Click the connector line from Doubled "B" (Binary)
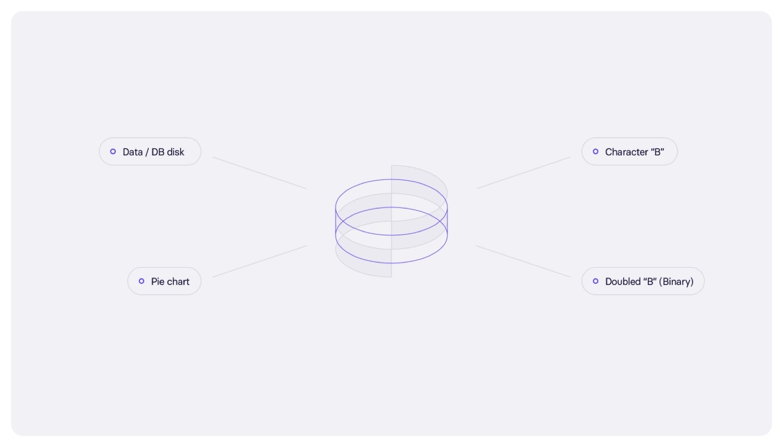783x447 pixels. pyautogui.click(x=523, y=261)
